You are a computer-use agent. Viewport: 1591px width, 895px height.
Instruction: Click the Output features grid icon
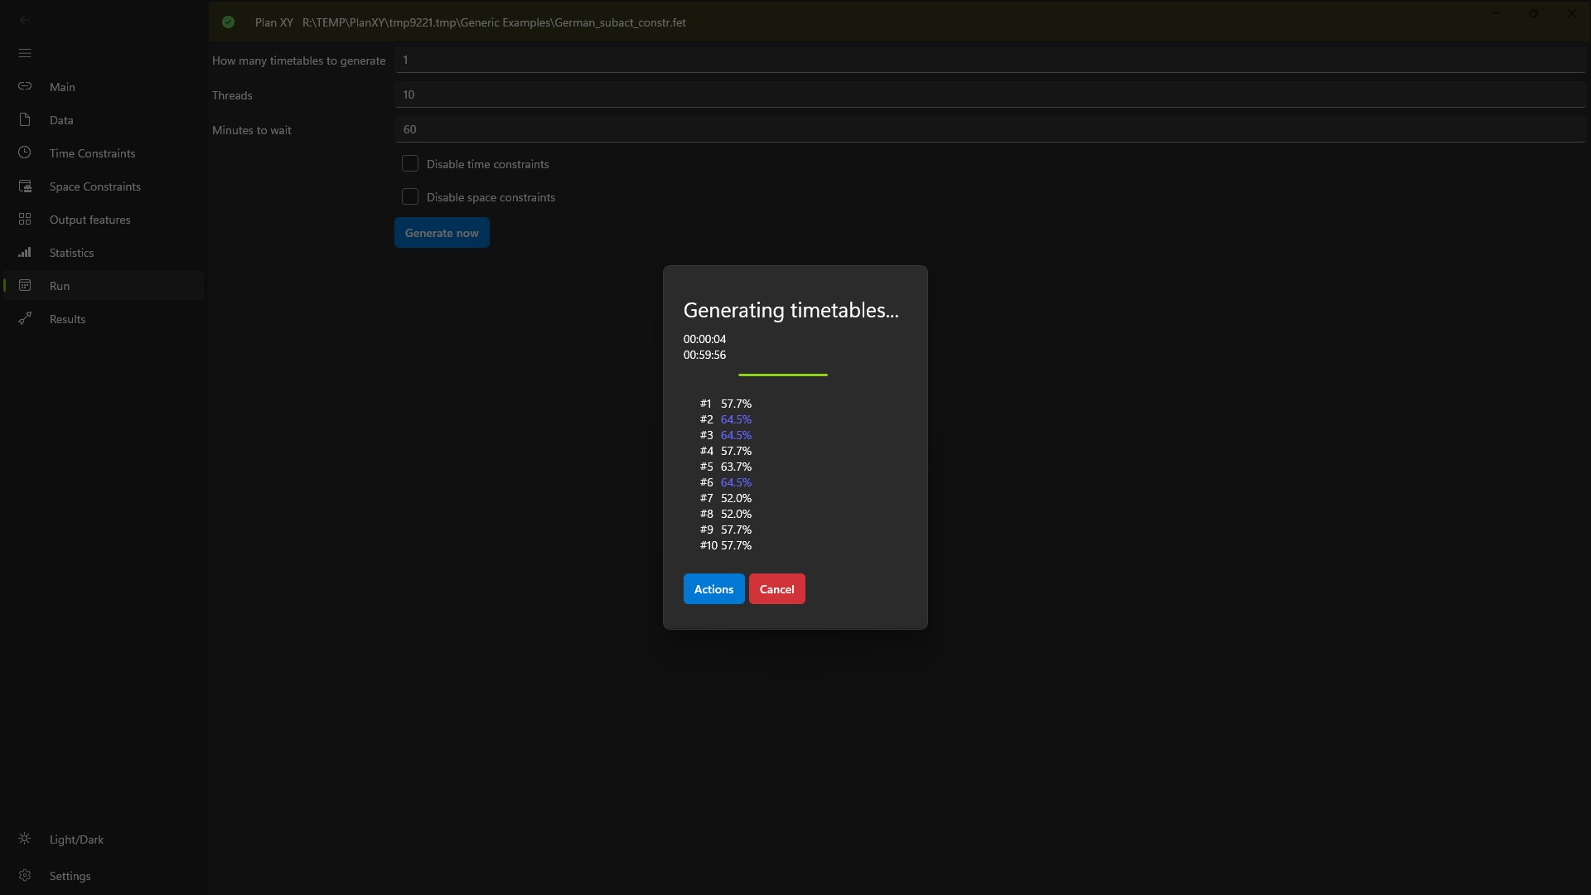pos(25,219)
